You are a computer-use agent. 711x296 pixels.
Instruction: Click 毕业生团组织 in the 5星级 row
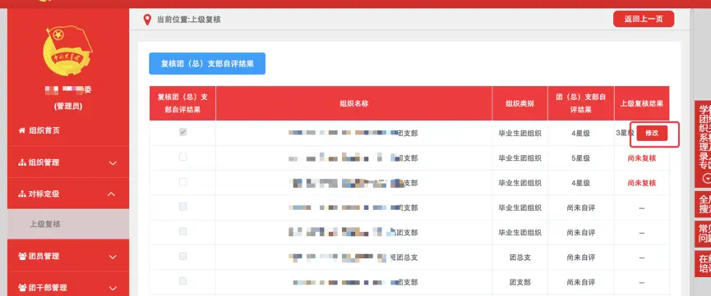pyautogui.click(x=519, y=158)
